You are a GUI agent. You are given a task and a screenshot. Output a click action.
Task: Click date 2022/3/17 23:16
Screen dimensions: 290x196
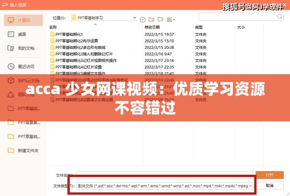159,60
